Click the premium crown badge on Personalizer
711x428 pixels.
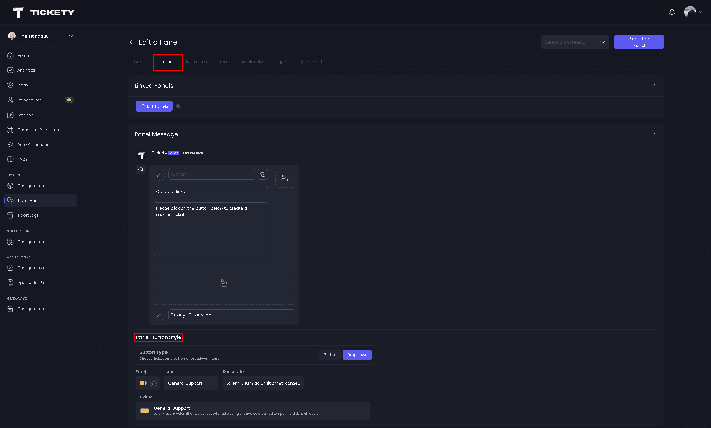[x=69, y=100]
